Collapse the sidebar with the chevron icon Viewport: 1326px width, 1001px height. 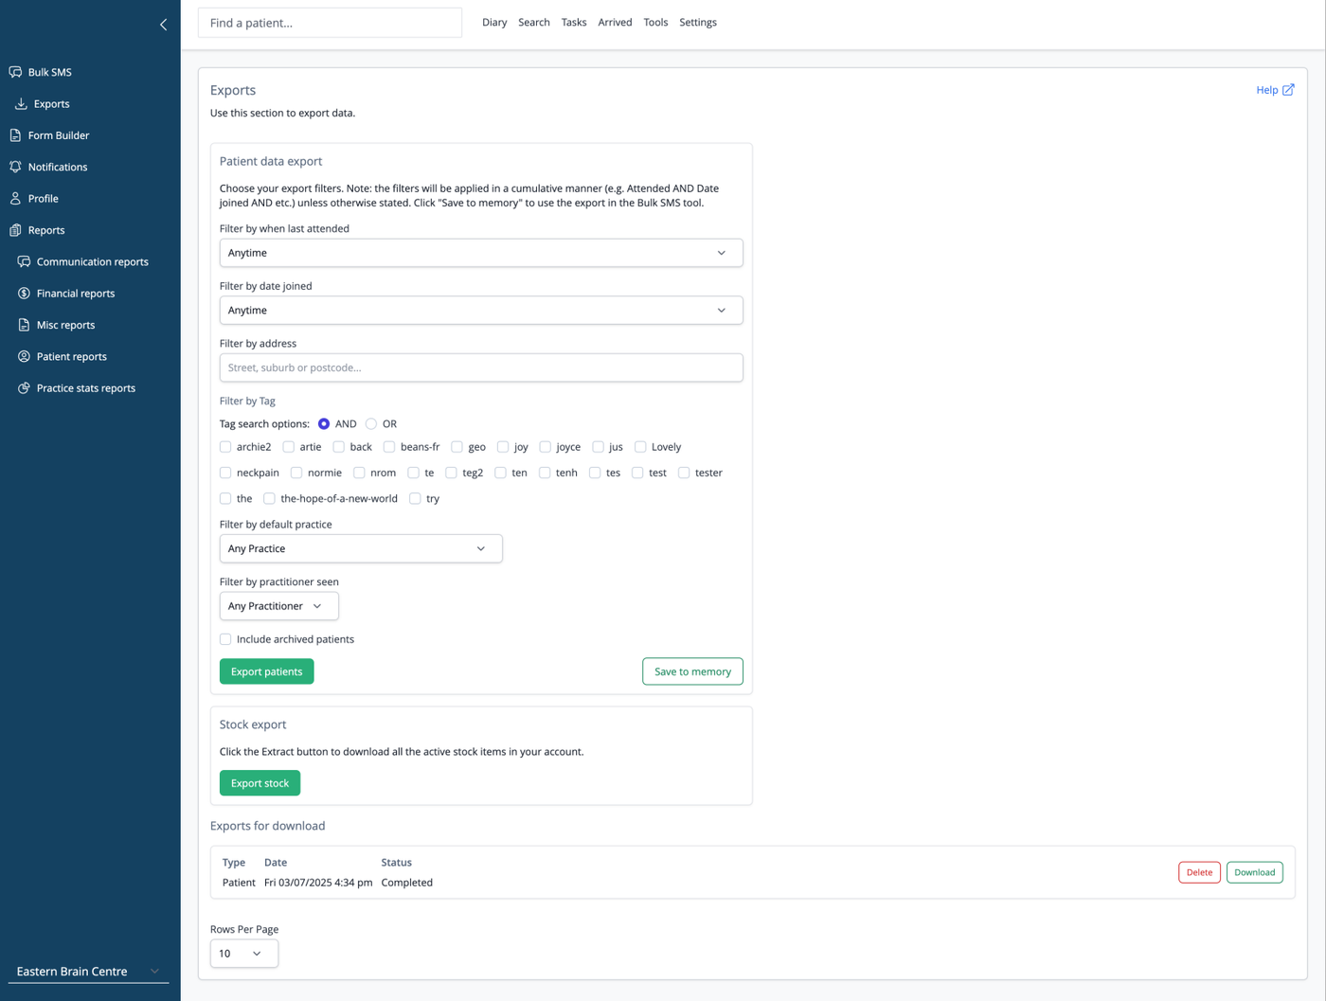click(163, 25)
